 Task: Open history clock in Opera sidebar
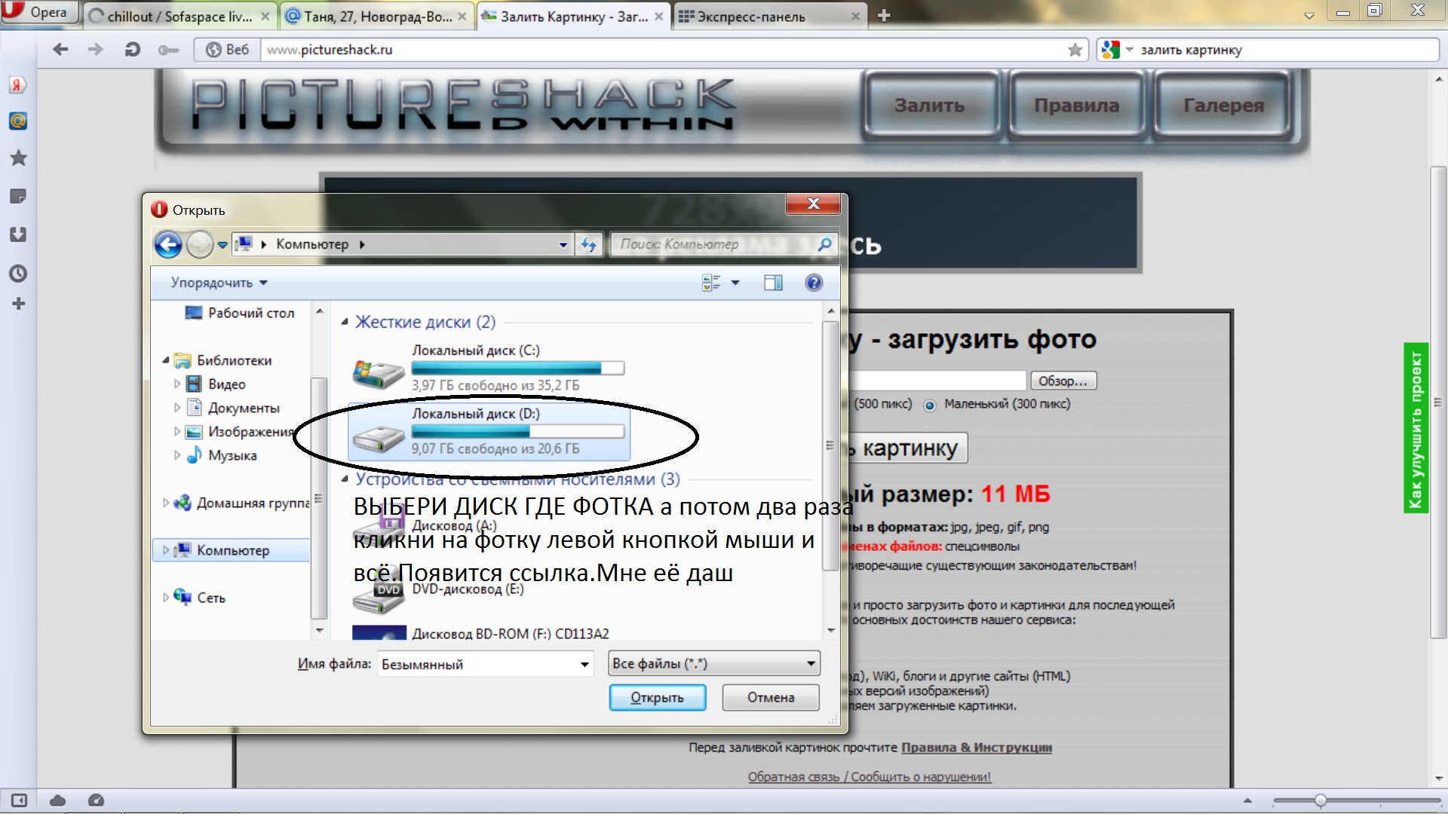tap(18, 273)
